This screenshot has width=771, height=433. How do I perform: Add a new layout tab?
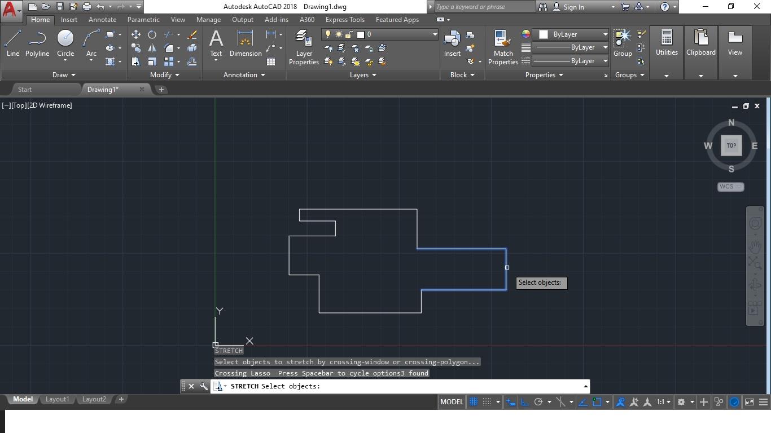pos(121,399)
